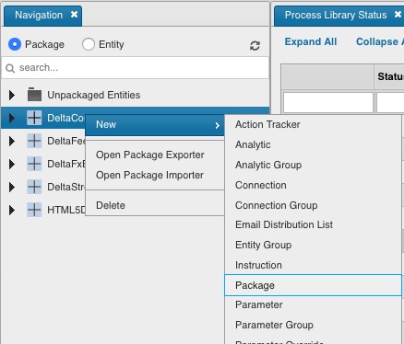Screen dimensions: 404x344
Task: Click the package icon beside DeltaCo
Action: coord(34,118)
